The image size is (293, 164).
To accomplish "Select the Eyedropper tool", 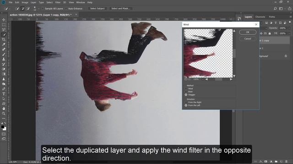I will pos(4,45).
